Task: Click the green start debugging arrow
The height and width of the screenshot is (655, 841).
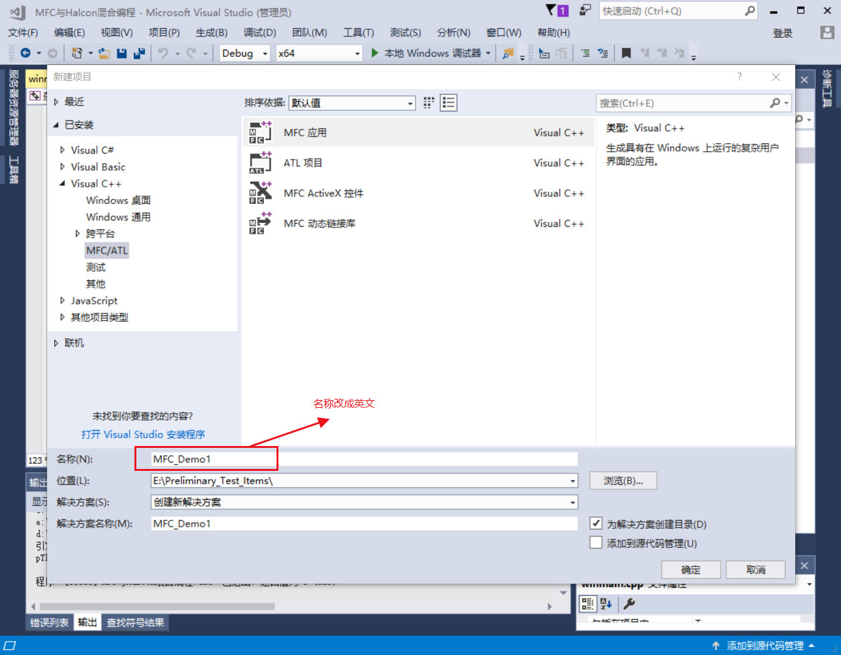Action: [x=375, y=53]
